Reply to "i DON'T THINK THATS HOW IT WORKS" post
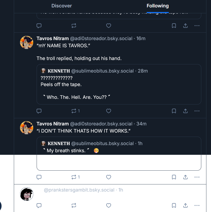Image resolution: width=211 pixels, height=212 pixels. 39,177
